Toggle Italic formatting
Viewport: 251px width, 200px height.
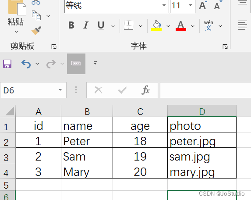coord(86,25)
